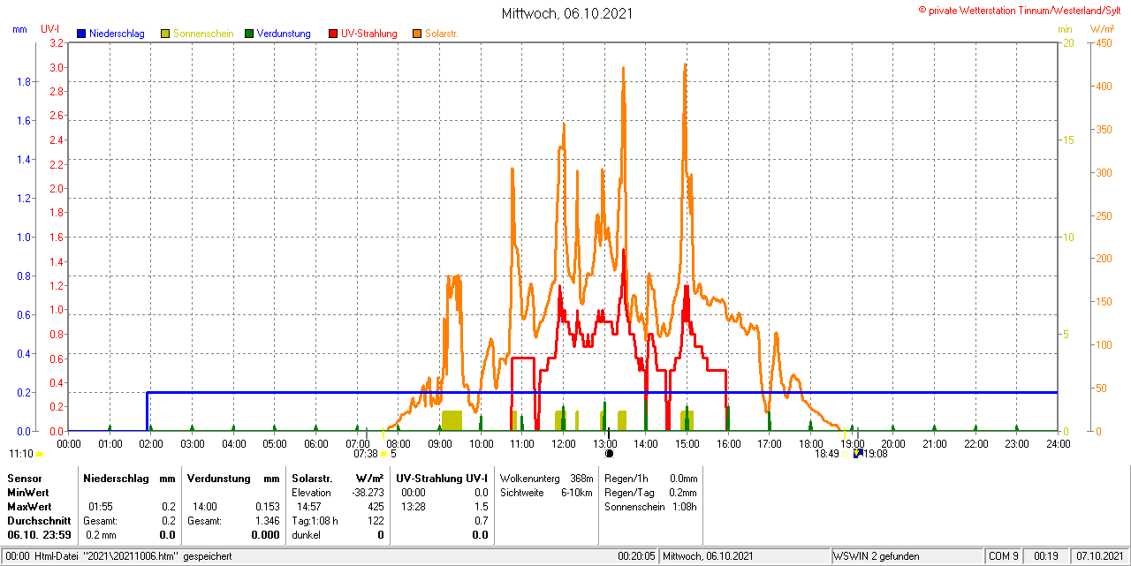Click the Solarstr. peak near 15:00 on chart
This screenshot has width=1131, height=566.
[685, 66]
